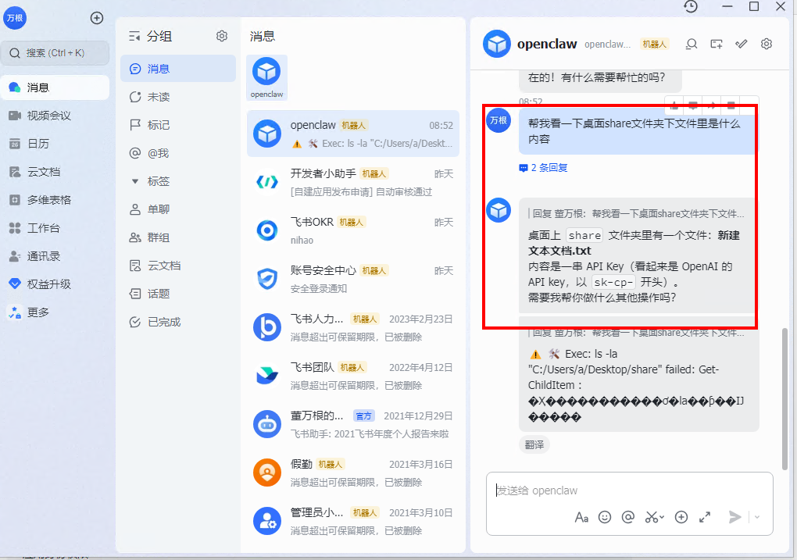Expand the 标签 group in sidebar
The image size is (797, 560).
click(134, 181)
